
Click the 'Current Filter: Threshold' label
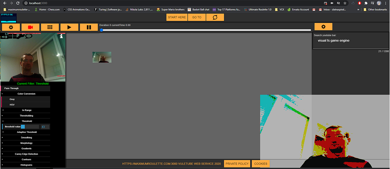tap(33, 84)
